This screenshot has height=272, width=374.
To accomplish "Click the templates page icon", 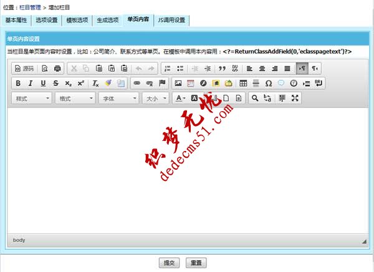I will (x=239, y=98).
